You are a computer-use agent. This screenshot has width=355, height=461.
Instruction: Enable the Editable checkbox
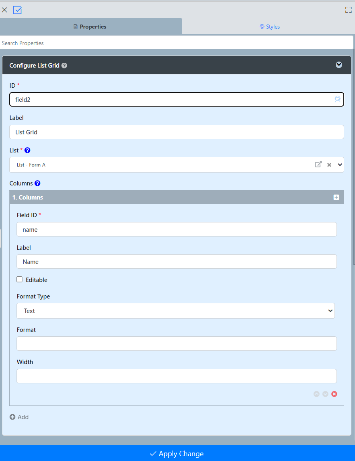point(20,280)
